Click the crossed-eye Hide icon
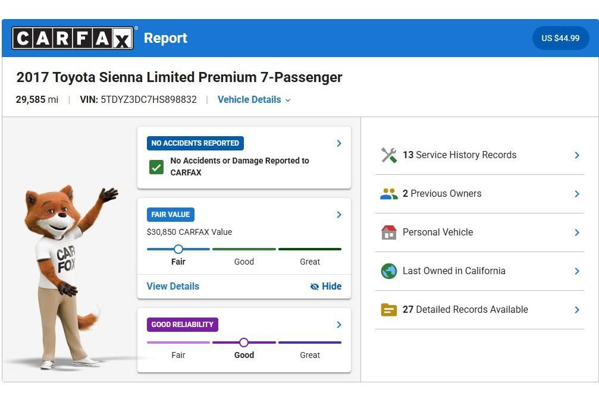The image size is (599, 399). (315, 287)
